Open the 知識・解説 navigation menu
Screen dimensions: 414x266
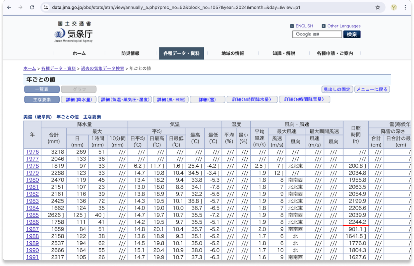point(284,53)
